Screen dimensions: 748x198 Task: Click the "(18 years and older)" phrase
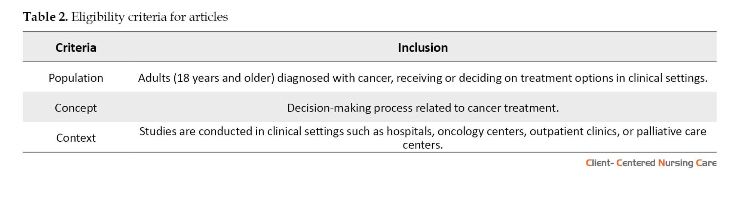pyautogui.click(x=224, y=78)
